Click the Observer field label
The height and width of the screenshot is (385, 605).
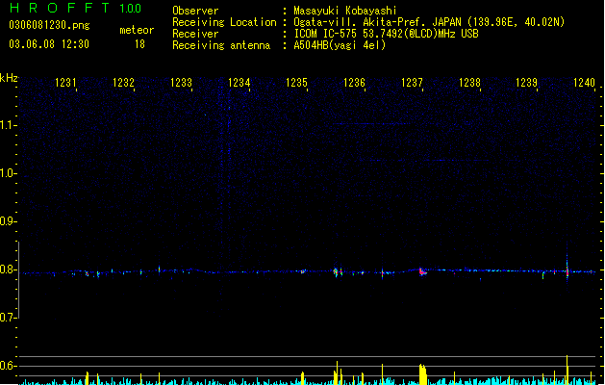[195, 11]
